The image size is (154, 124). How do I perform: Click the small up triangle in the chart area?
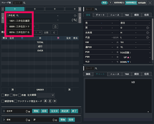click(x=148, y=112)
